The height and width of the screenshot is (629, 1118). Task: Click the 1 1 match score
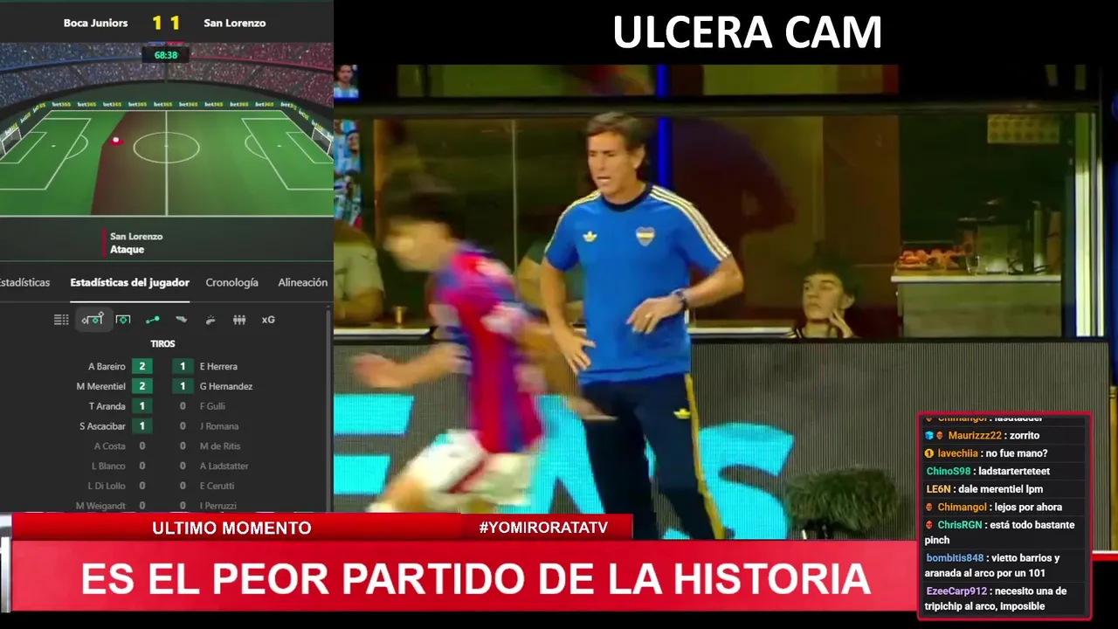click(x=166, y=23)
